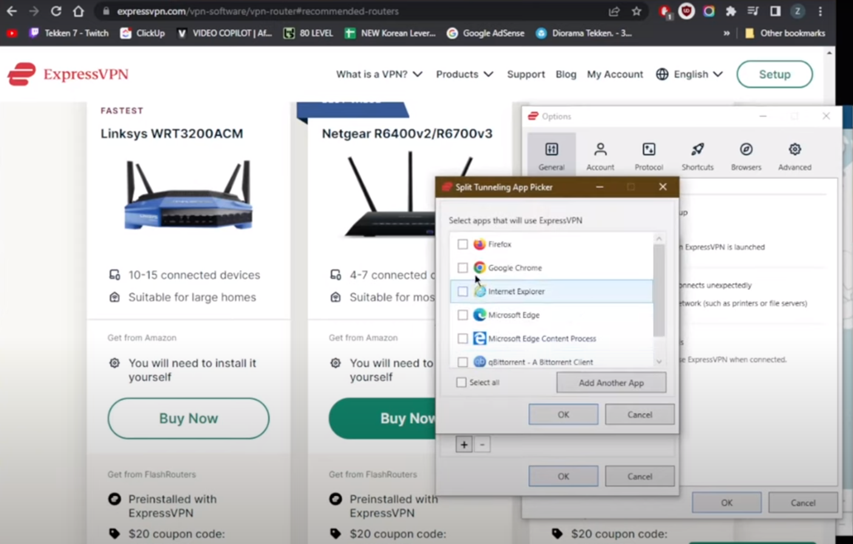This screenshot has width=853, height=544.
Task: Open My Account in the navigation
Action: (614, 74)
